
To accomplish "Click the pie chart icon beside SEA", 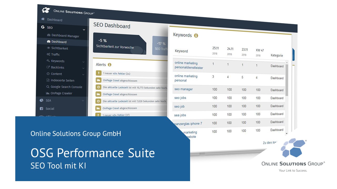I will 42,100.
